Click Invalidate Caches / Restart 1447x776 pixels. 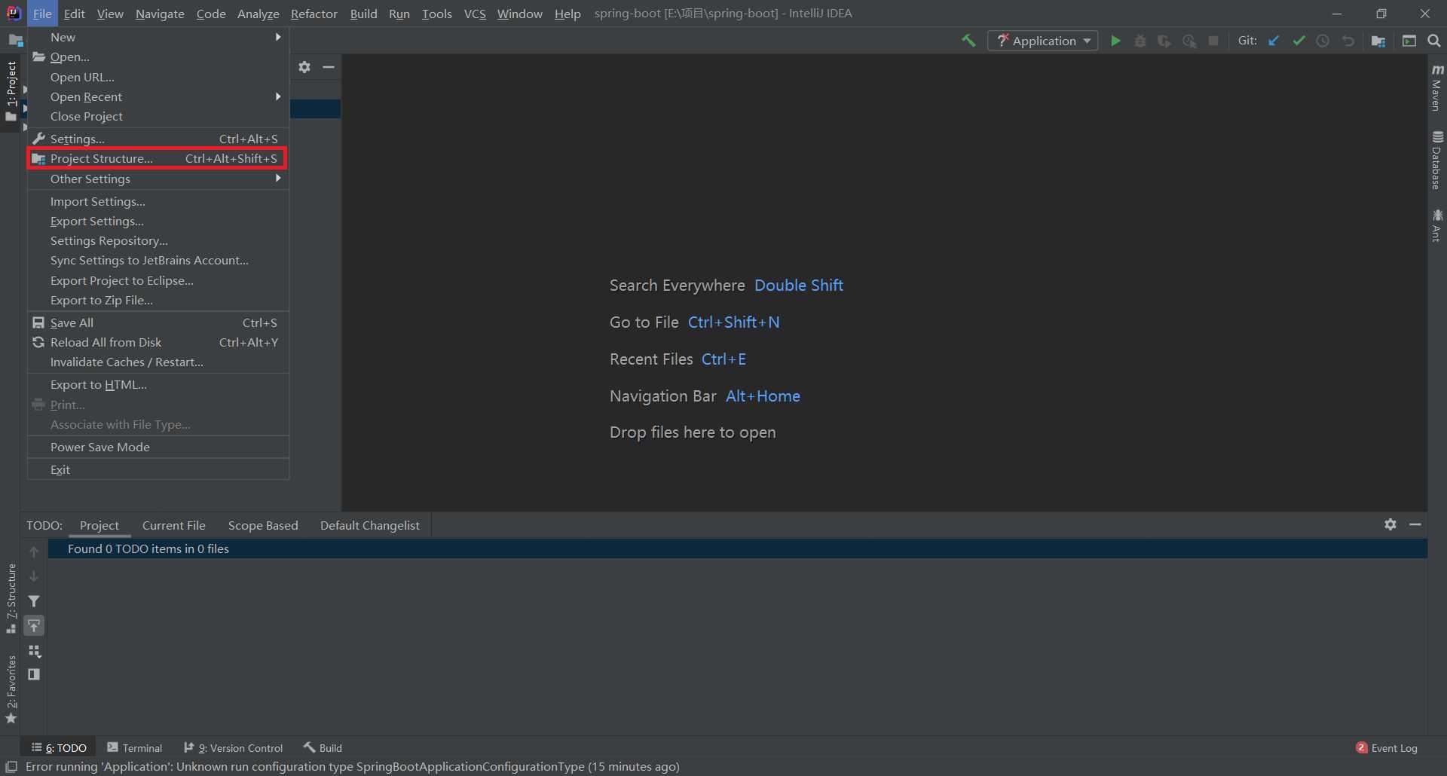pyautogui.click(x=158, y=362)
